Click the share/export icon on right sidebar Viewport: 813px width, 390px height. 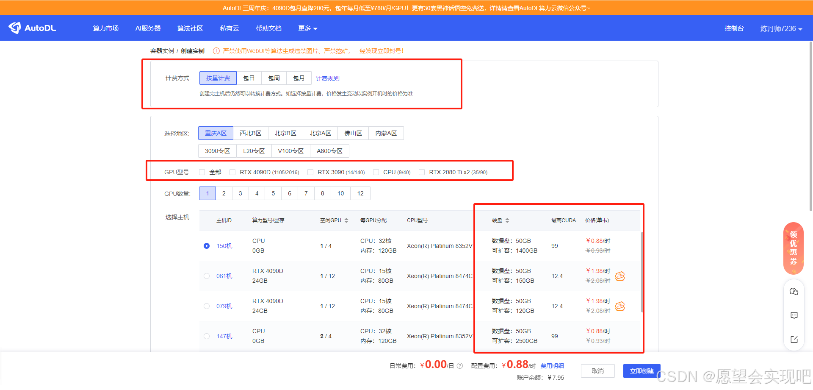[x=794, y=339]
